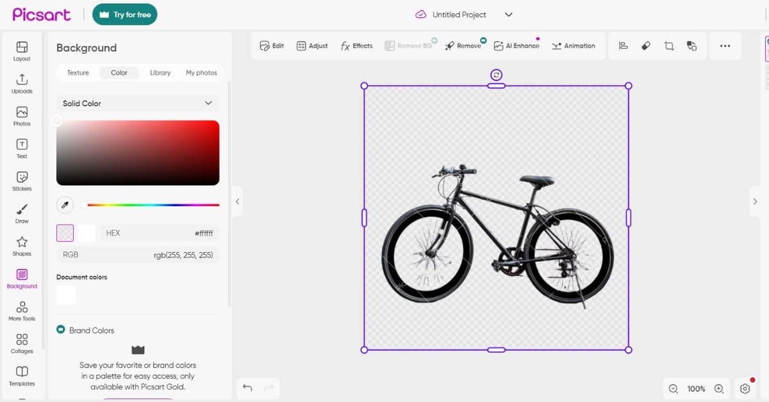Image resolution: width=769 pixels, height=402 pixels.
Task: Select the eraser icon in the toolbar
Action: 646,46
